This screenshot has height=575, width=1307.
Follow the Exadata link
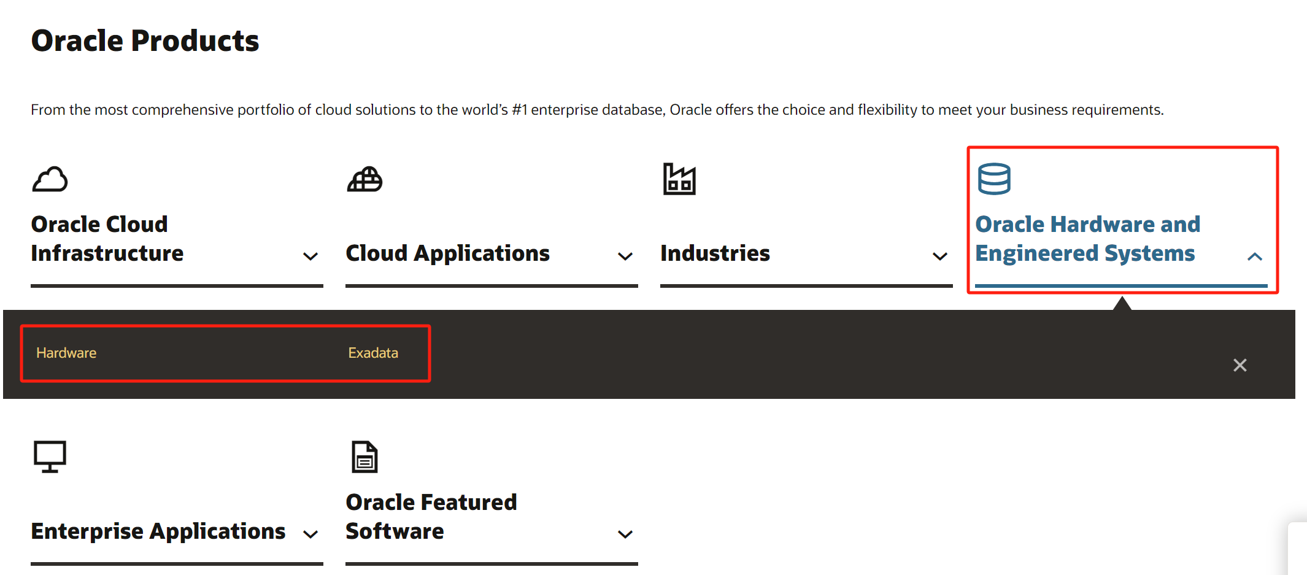pos(373,353)
